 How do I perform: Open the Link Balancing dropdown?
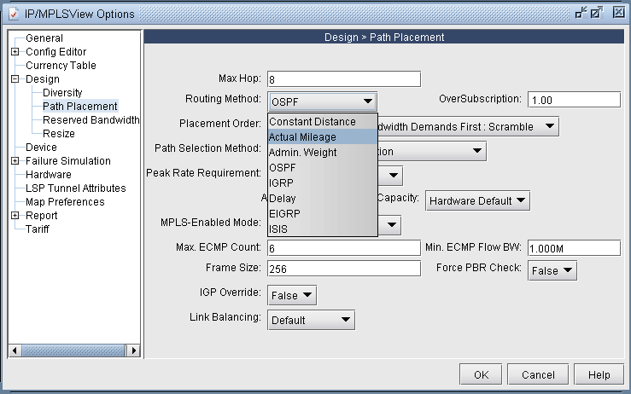tap(311, 320)
